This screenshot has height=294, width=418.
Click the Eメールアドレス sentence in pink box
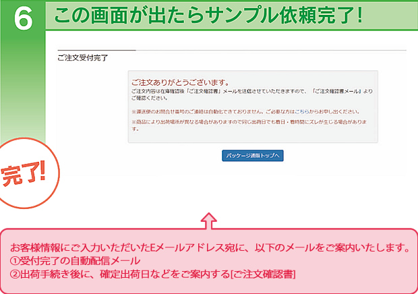(x=209, y=247)
